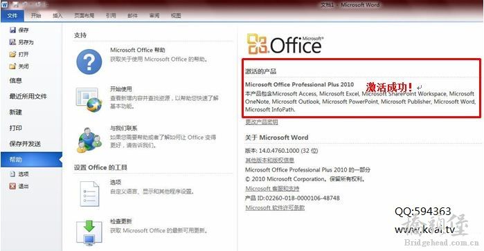Click the 更改产品密钥 (Change product key) link

pyautogui.click(x=262, y=122)
